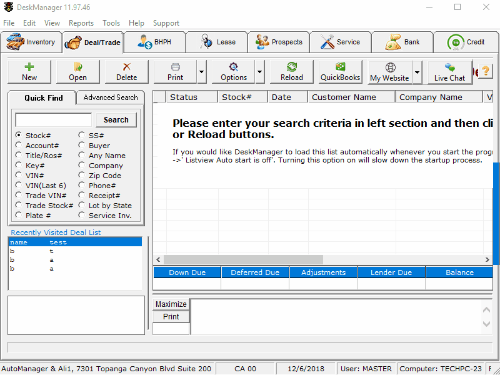Select the Deal/Trade tab

pyautogui.click(x=93, y=42)
